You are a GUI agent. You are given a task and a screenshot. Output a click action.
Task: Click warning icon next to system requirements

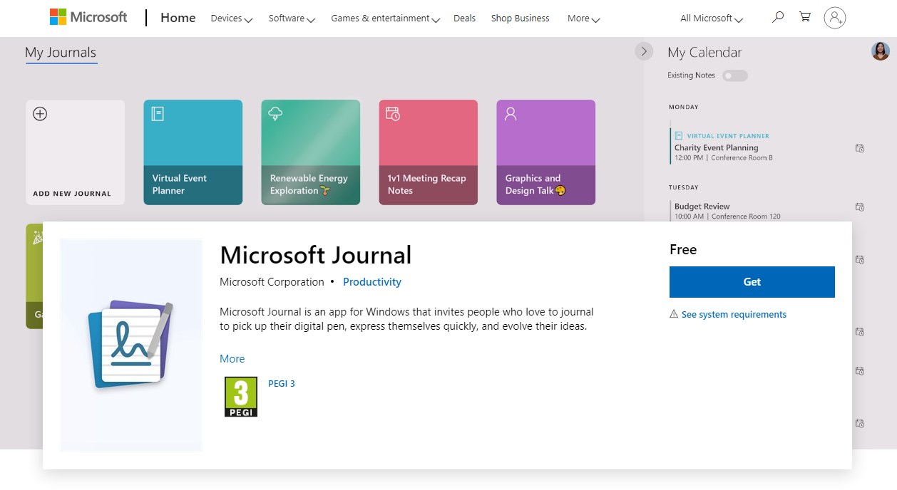(674, 314)
